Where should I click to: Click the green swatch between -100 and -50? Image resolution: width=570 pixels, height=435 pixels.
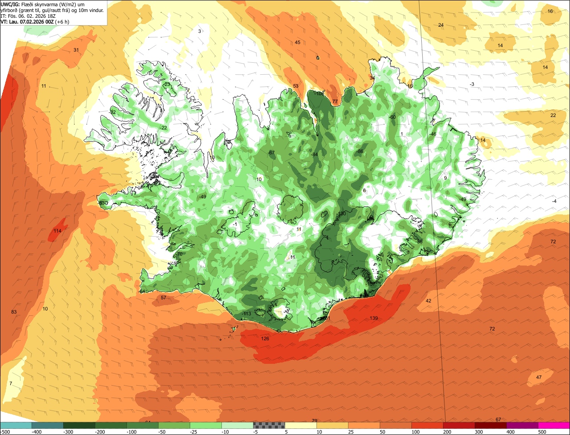coord(142,425)
